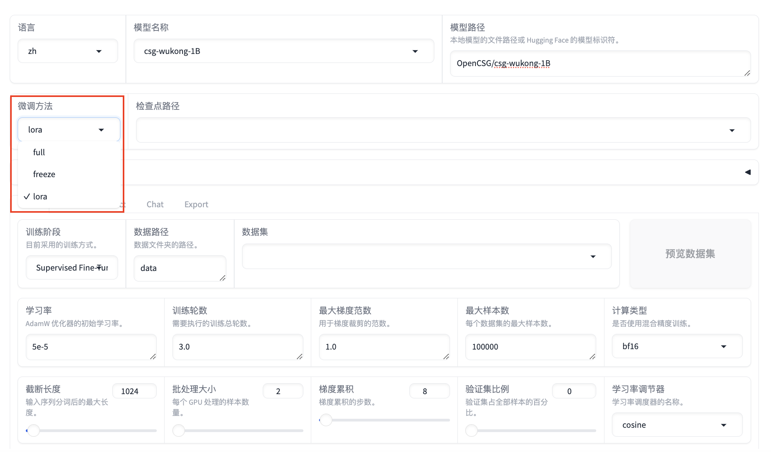
Task: Click the 预览数据集 button
Action: click(690, 254)
